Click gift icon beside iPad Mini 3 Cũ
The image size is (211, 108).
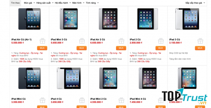pyautogui.click(x=82, y=41)
